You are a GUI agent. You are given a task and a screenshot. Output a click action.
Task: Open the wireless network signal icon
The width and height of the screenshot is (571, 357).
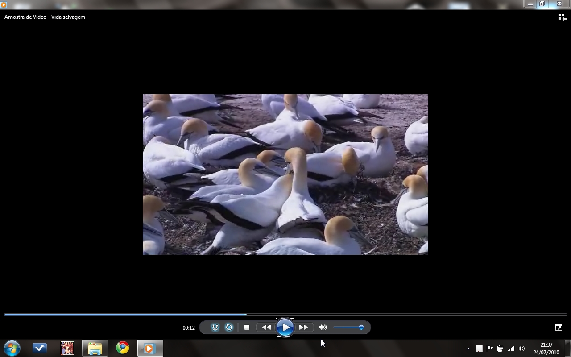coord(511,349)
